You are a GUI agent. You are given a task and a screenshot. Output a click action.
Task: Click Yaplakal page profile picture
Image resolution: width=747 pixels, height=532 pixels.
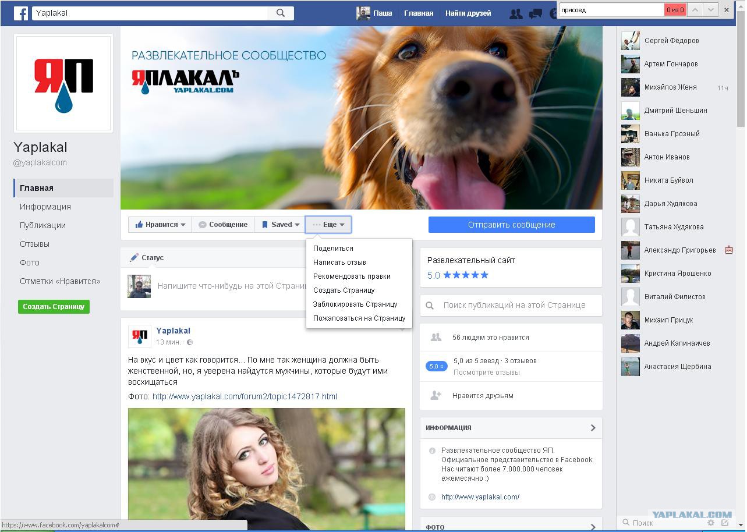(x=63, y=83)
